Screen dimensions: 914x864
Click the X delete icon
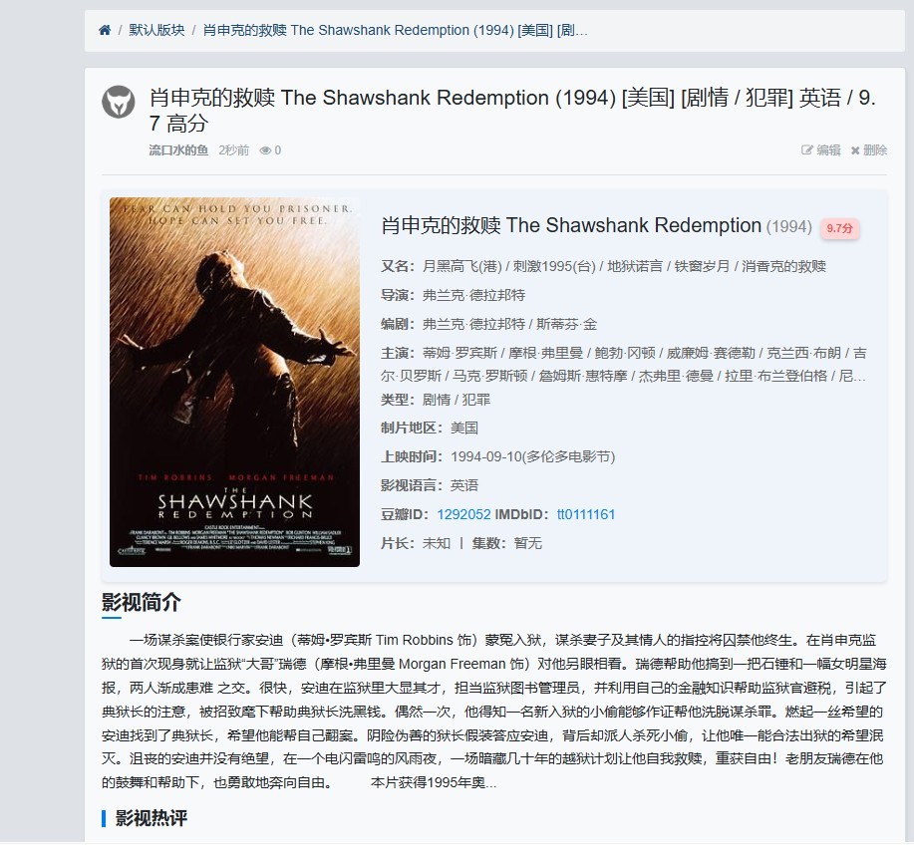855,150
